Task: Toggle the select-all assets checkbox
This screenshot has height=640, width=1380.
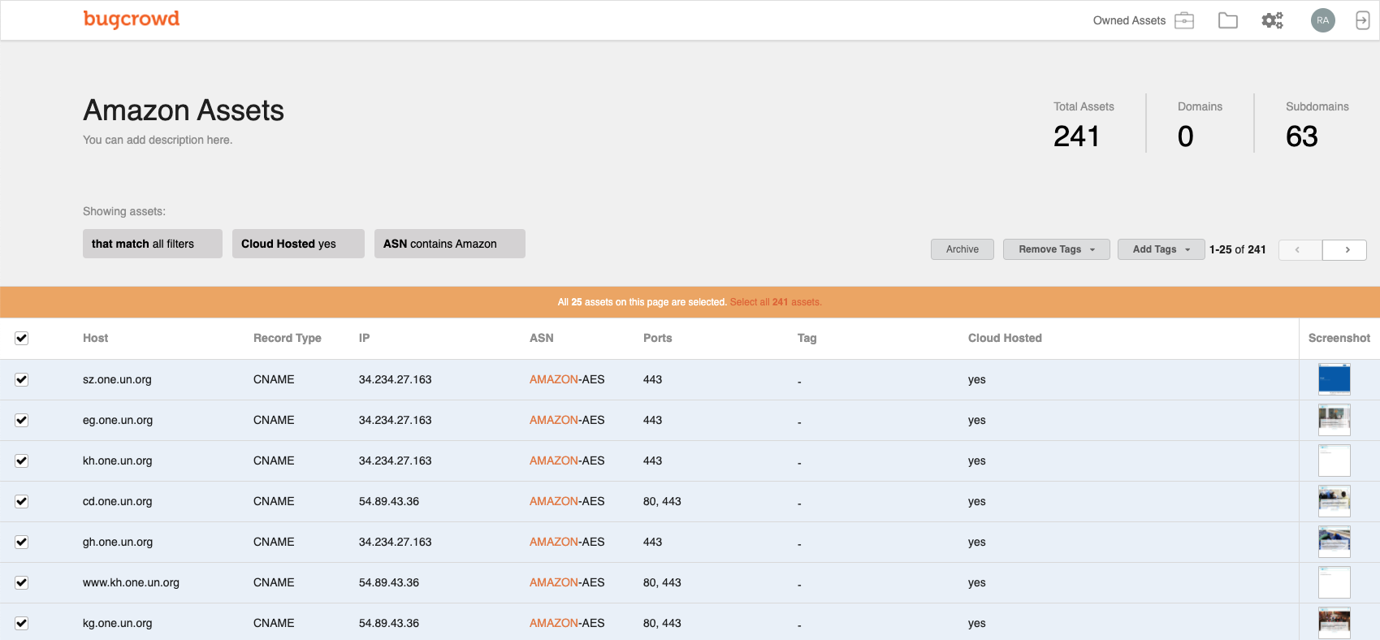Action: click(x=22, y=338)
